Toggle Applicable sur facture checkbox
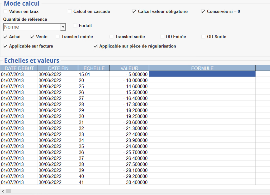The height and width of the screenshot is (195, 270). 5,46
